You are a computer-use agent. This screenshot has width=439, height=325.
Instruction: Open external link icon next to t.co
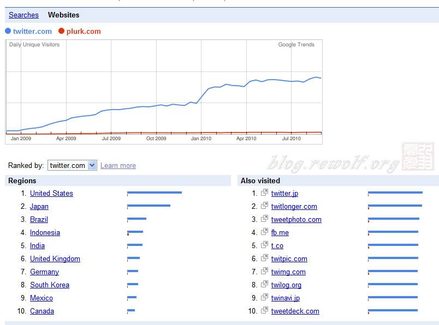click(x=264, y=245)
